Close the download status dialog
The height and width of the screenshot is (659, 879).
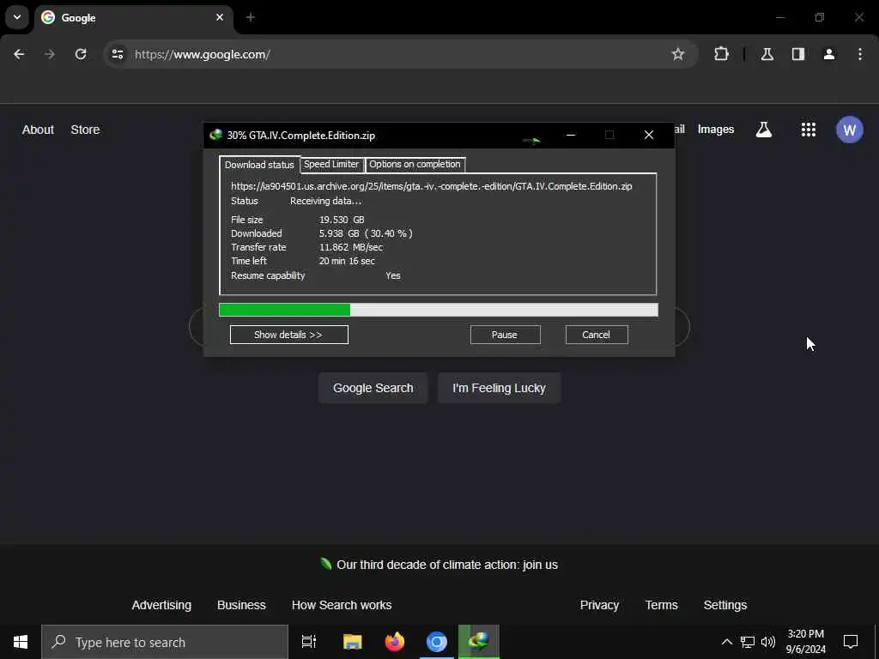click(649, 135)
